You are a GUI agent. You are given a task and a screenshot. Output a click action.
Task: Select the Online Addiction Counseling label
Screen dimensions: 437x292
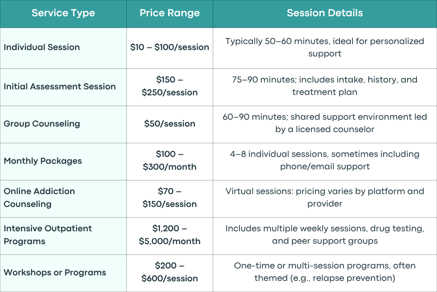click(39, 198)
